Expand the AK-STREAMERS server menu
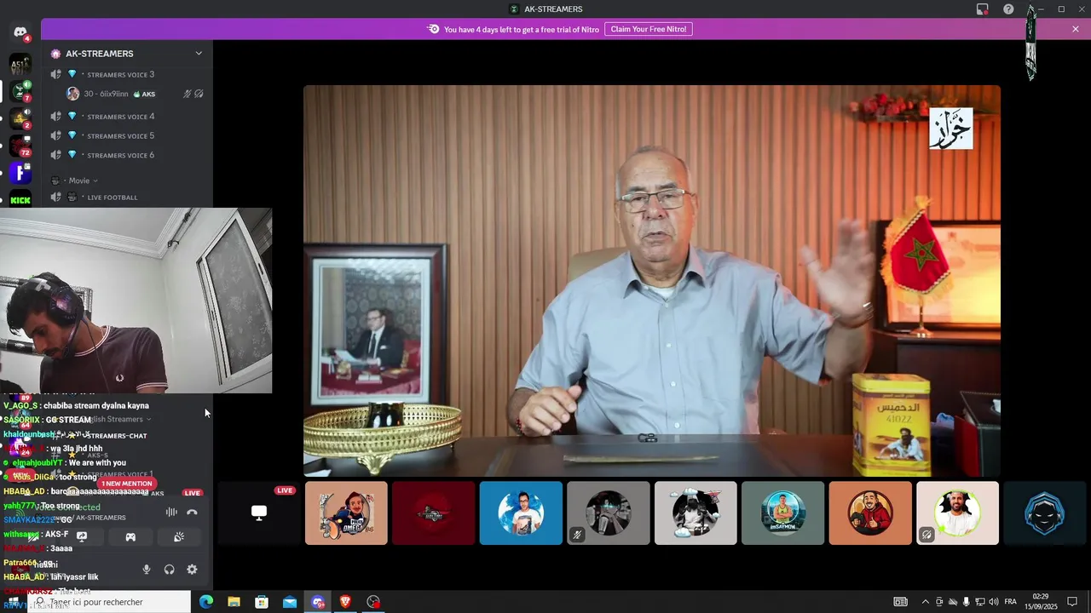 (x=199, y=53)
